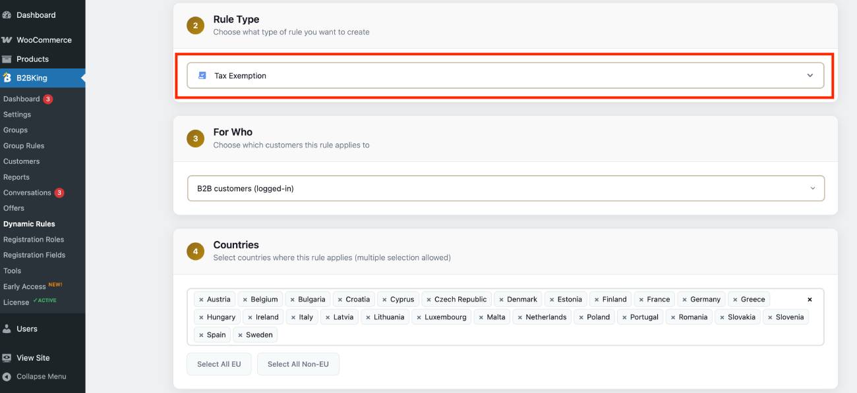Open the Tax Exemption rule type dropdown
Image resolution: width=857 pixels, height=393 pixels.
click(x=506, y=76)
